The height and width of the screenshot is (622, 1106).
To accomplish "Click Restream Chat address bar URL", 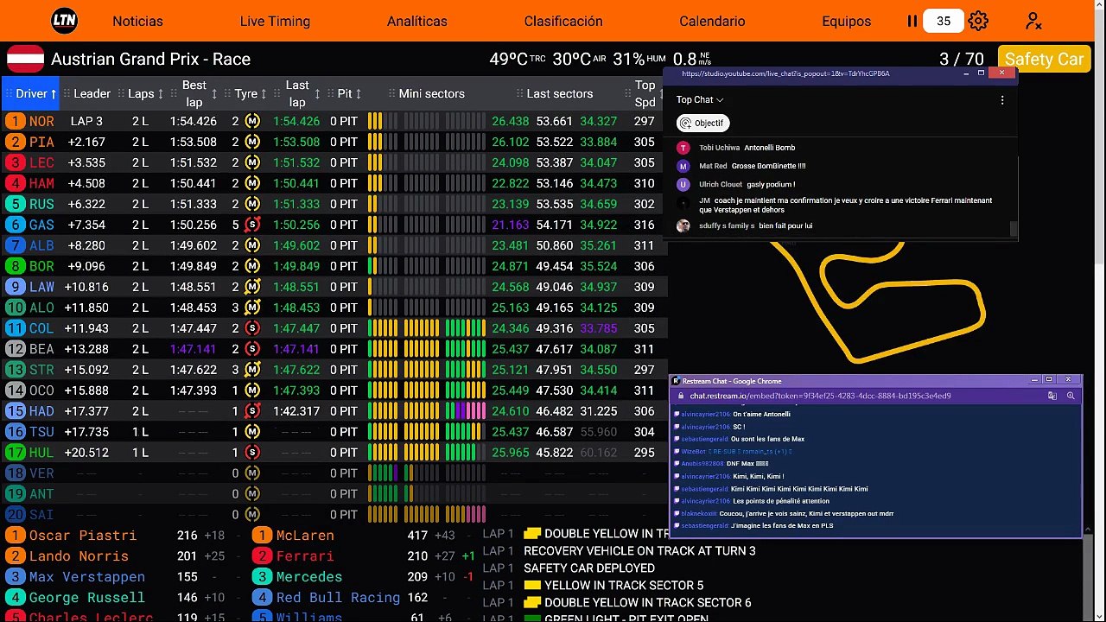I will pyautogui.click(x=821, y=396).
